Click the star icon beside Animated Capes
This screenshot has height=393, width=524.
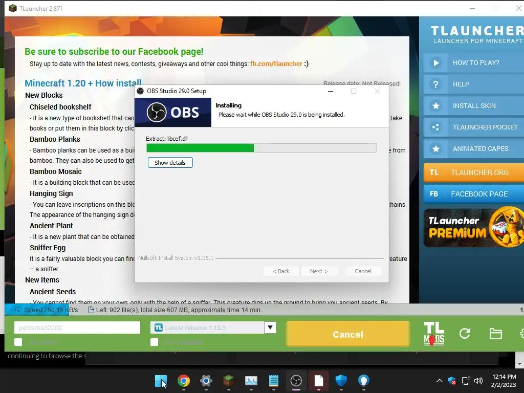click(x=436, y=149)
